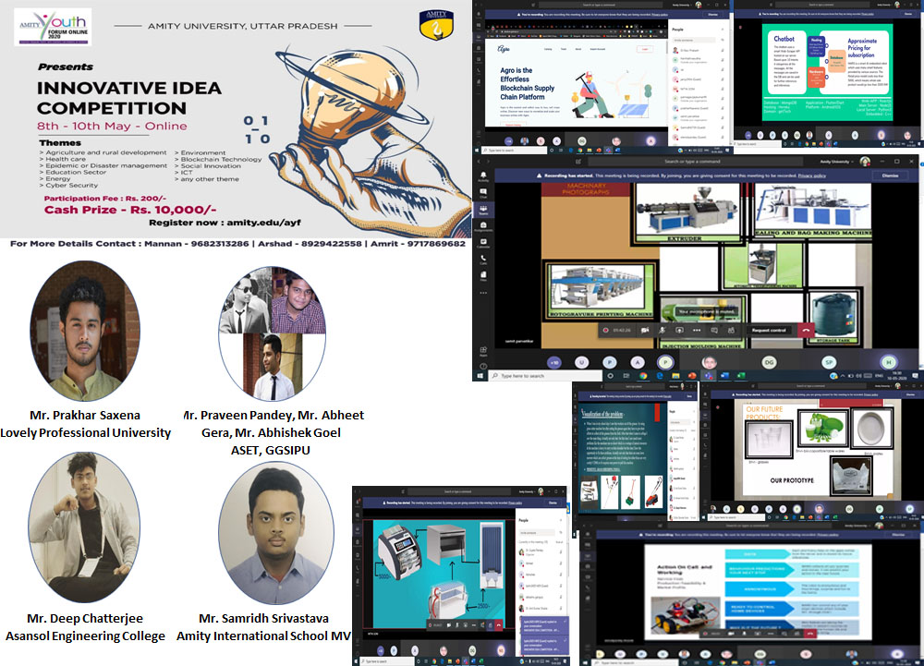
Task: Open File Explorer on taskbar under machinery meeting
Action: click(x=676, y=376)
